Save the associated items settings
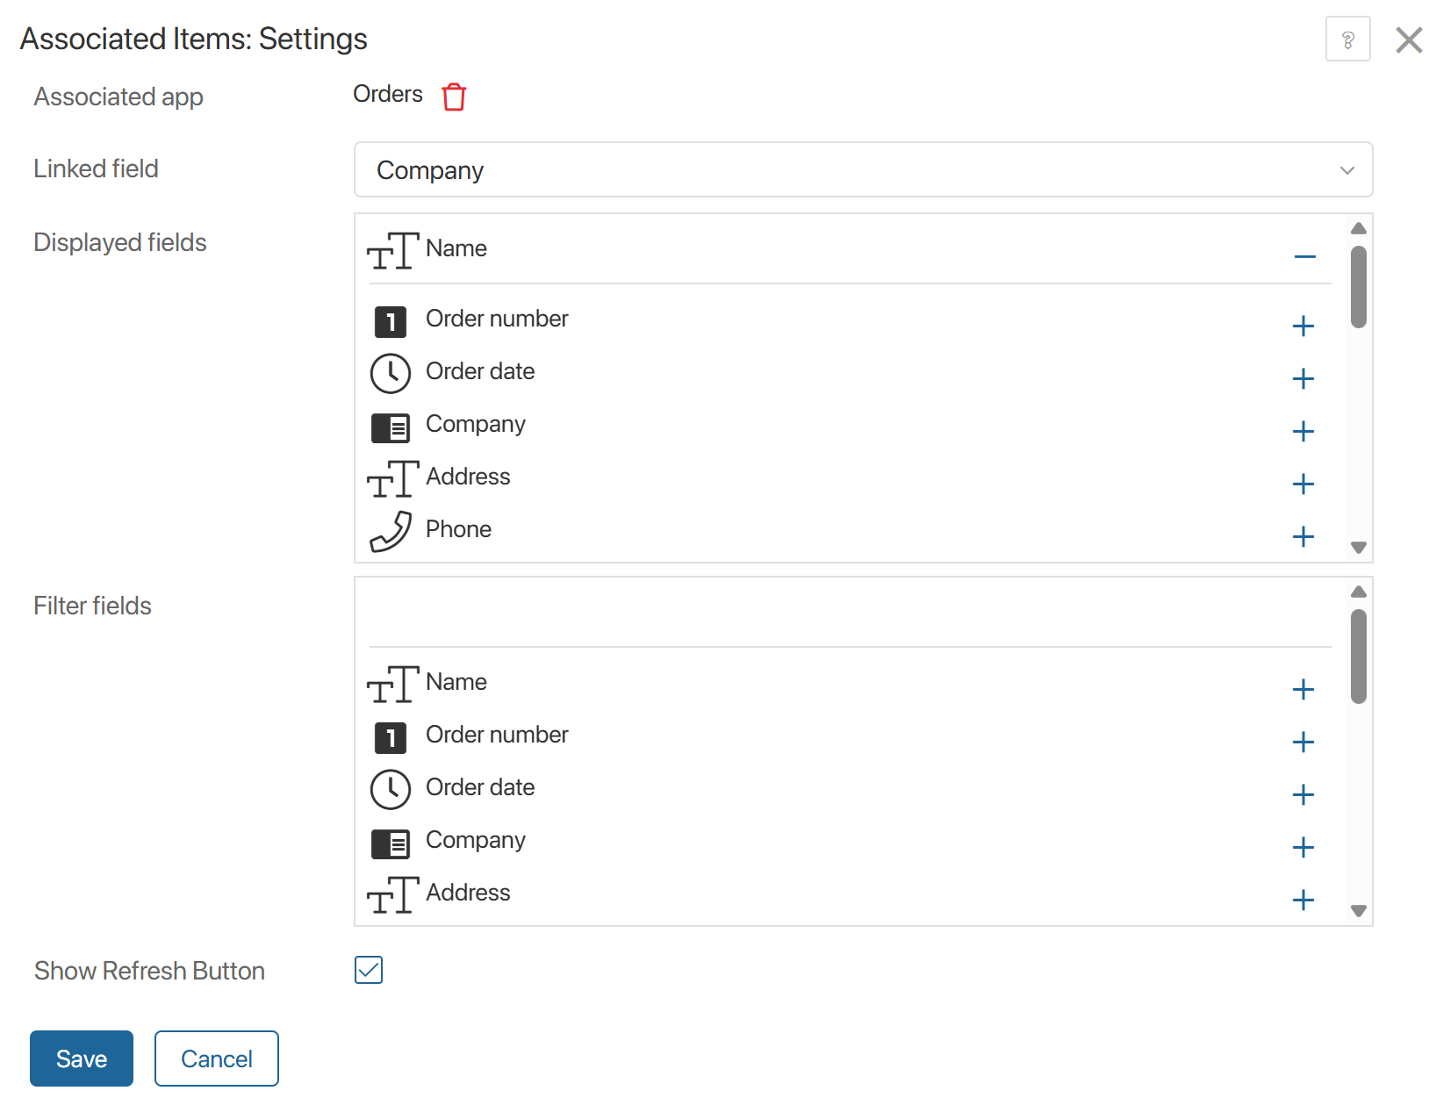The height and width of the screenshot is (1098, 1429). (82, 1059)
